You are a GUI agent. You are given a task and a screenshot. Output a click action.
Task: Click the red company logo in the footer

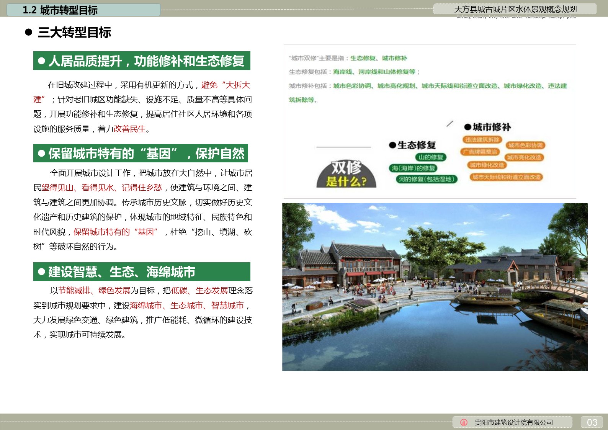(464, 422)
